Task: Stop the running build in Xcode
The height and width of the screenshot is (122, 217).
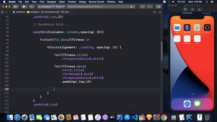Action: tap(32, 7)
